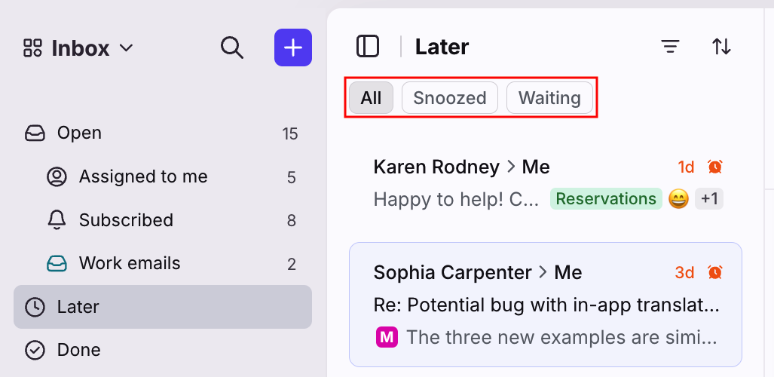
Task: Open the Open folder in sidebar
Action: pos(162,133)
